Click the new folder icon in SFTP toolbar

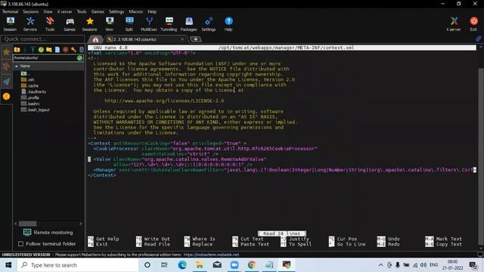click(48, 49)
